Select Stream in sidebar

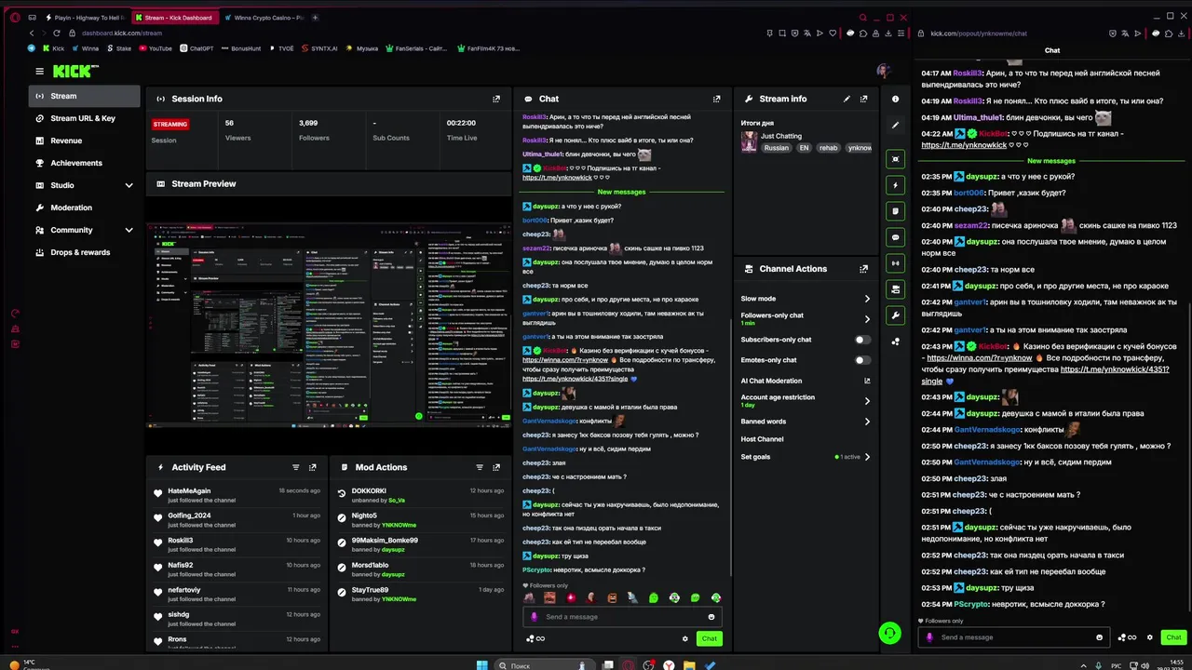pyautogui.click(x=86, y=96)
